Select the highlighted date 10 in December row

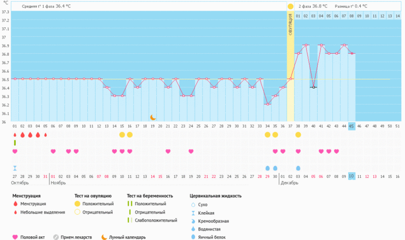coord(351,176)
